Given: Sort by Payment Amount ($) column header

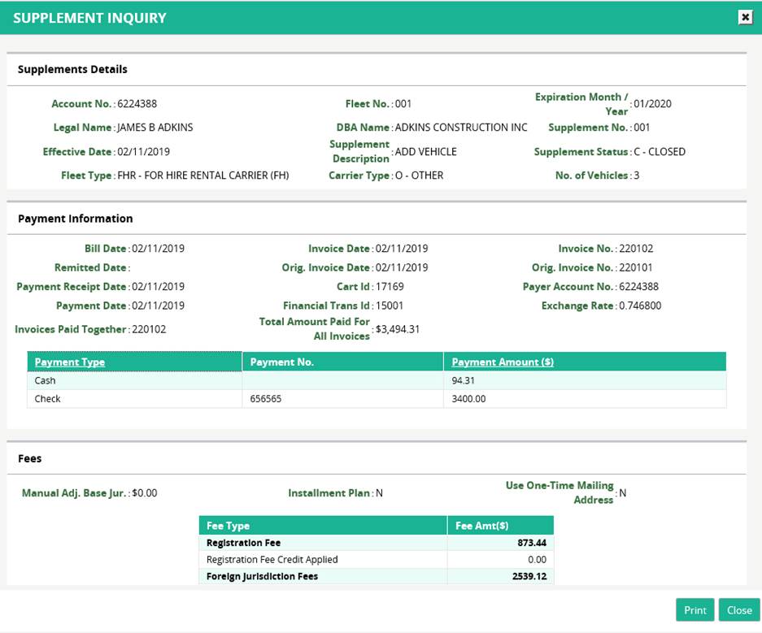Looking at the screenshot, I should pyautogui.click(x=503, y=362).
